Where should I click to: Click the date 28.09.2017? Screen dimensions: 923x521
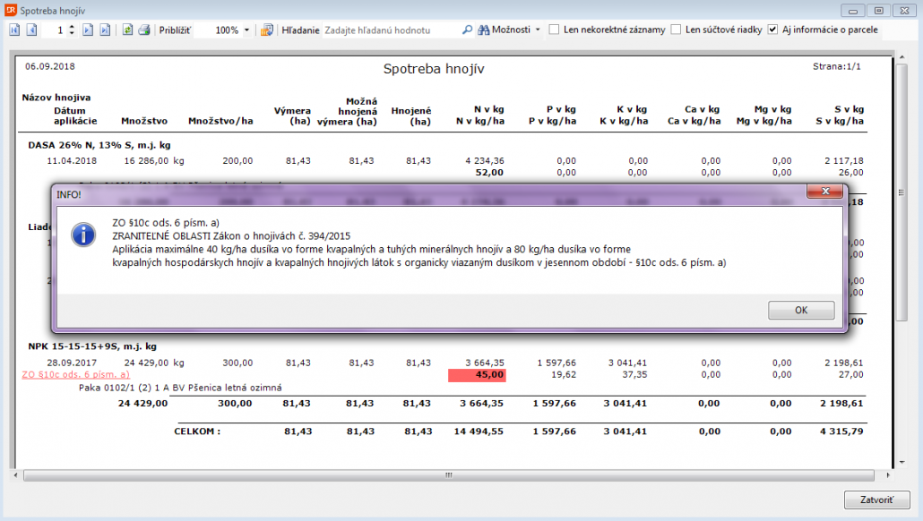(x=72, y=363)
